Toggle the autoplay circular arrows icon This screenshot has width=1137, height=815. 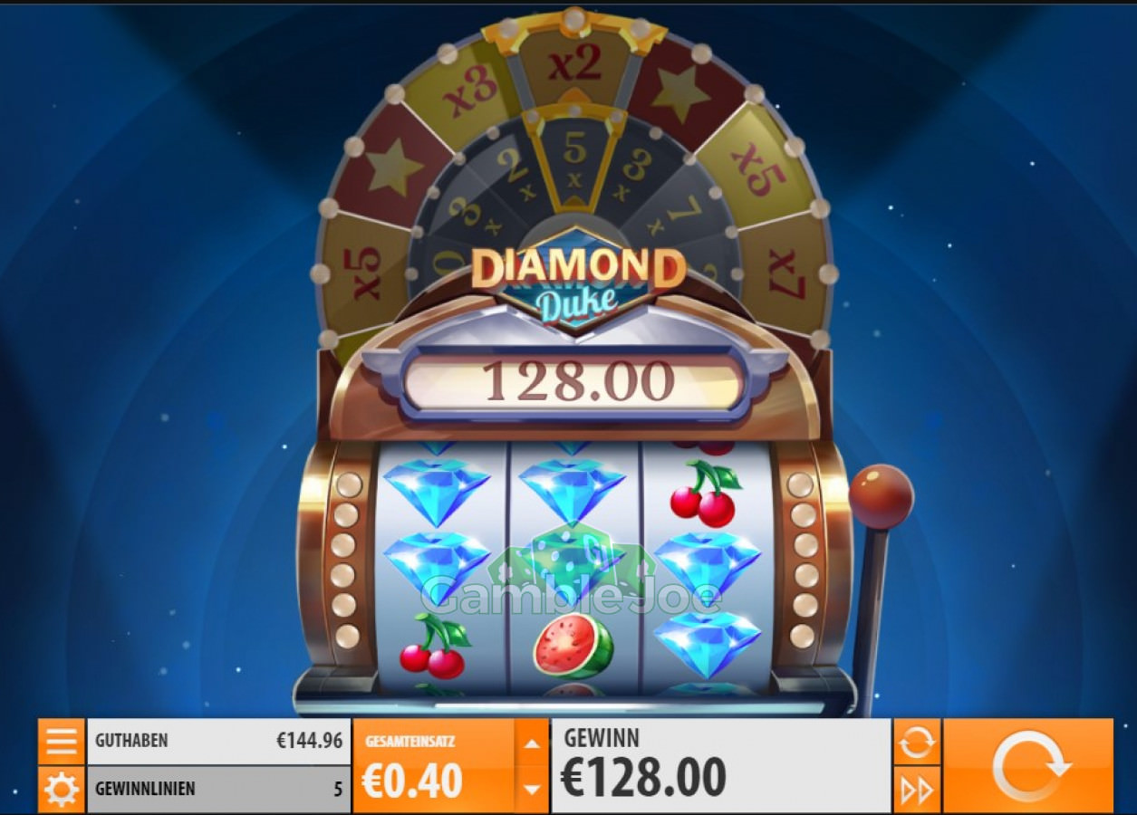[917, 742]
